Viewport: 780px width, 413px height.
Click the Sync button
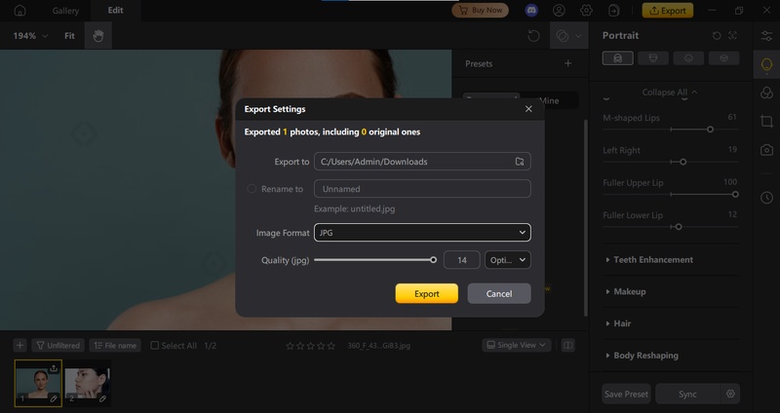[687, 394]
